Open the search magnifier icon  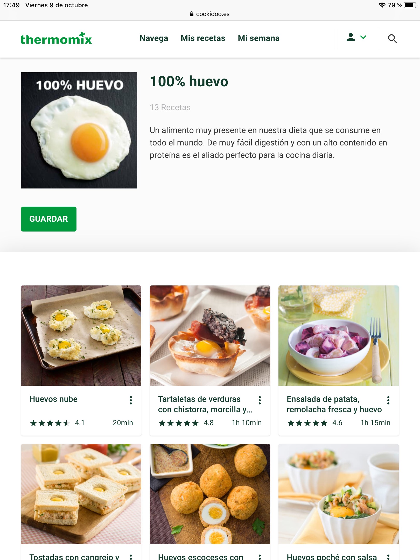tap(392, 39)
